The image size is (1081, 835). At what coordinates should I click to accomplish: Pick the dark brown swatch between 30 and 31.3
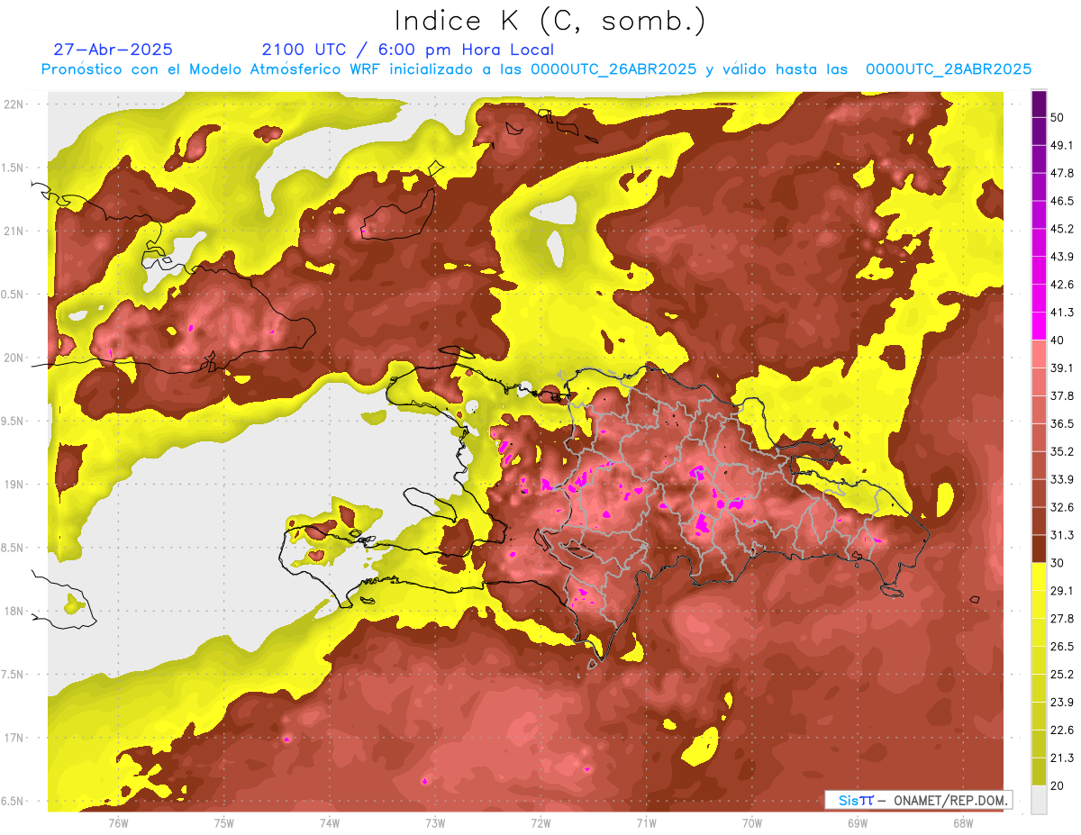1039,549
